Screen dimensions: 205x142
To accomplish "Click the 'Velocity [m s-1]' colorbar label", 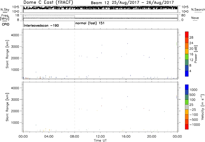I will (x=202, y=107).
